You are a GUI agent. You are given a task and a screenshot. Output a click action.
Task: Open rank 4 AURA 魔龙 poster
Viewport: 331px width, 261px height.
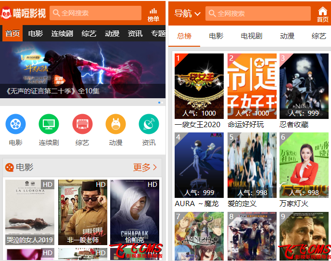199,165
